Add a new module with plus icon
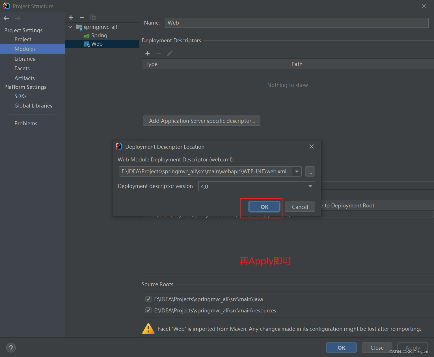Image resolution: width=434 pixels, height=357 pixels. [x=71, y=17]
